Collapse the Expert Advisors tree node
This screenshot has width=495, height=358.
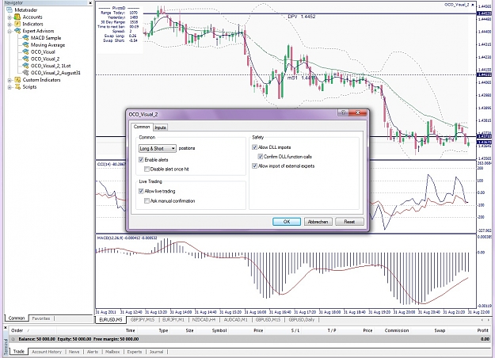[10, 31]
